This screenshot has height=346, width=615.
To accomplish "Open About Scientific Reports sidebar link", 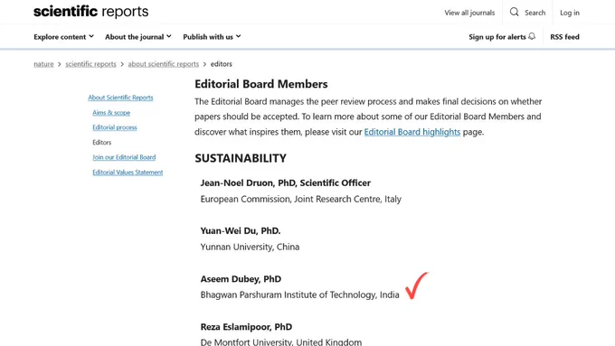I will [x=120, y=98].
